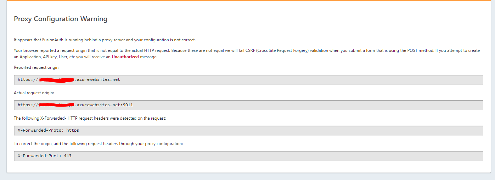The image size is (495, 180).
Task: Click the Proxy Configuration Warning heading
Action: [61, 19]
